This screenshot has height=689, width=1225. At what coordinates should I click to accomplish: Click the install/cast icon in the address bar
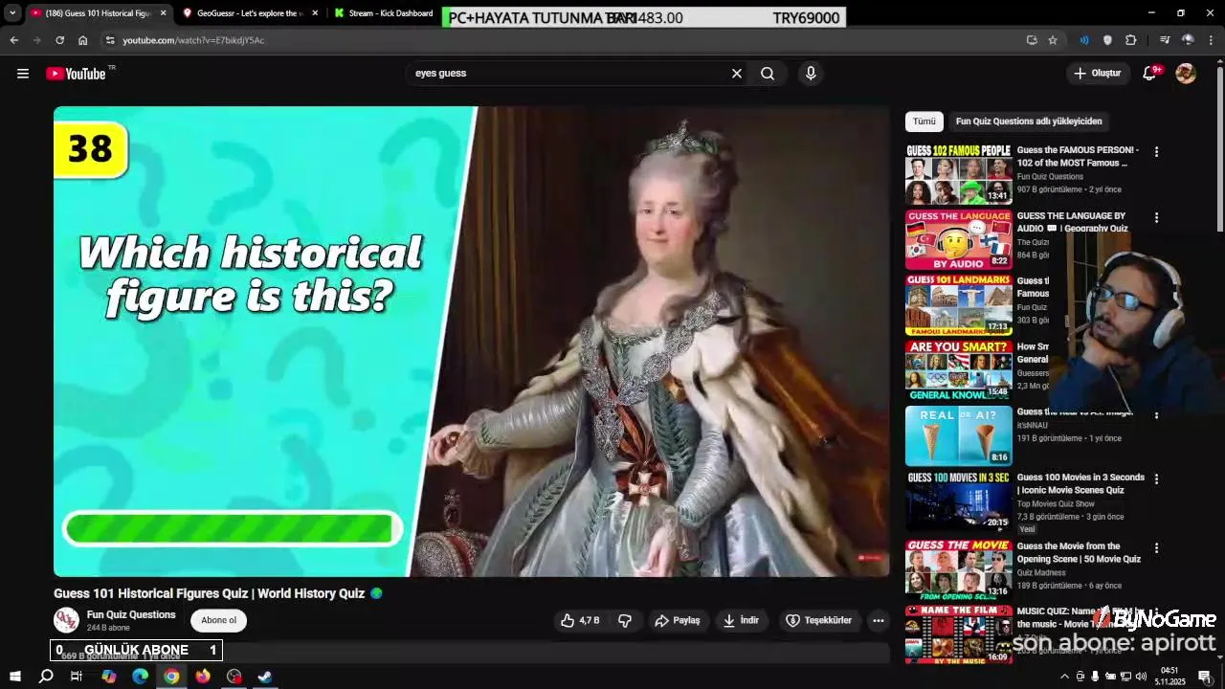point(1032,40)
